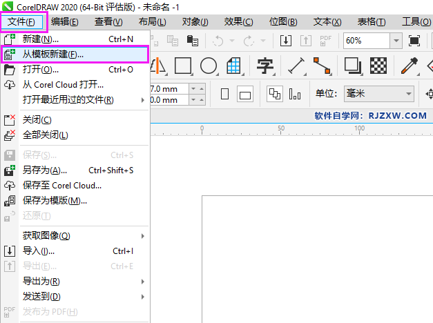
Task: Open the 文件(F) menu
Action: (21, 22)
